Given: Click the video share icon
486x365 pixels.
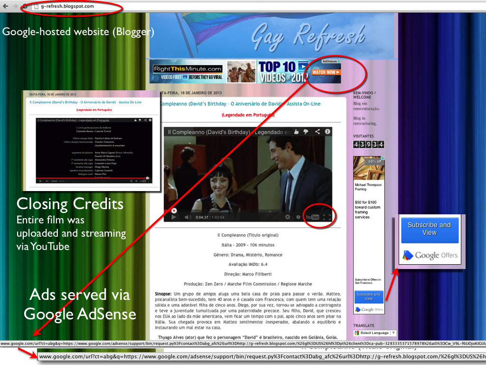Looking at the screenshot, I should (x=318, y=132).
